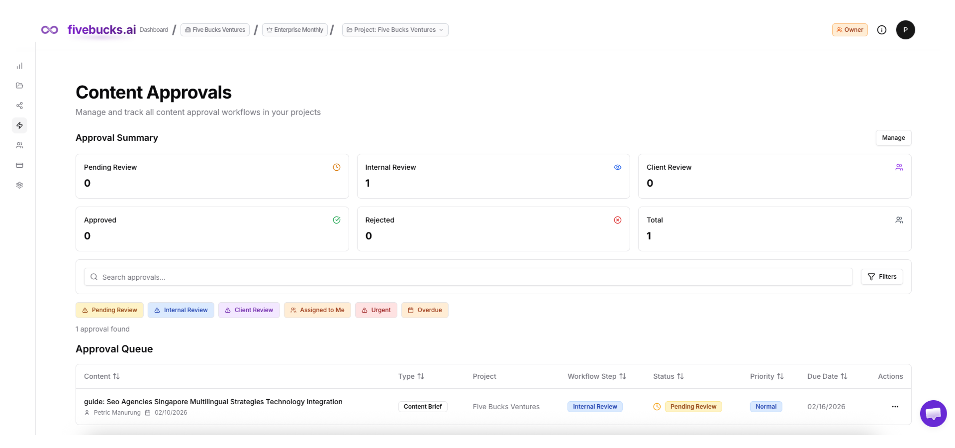The height and width of the screenshot is (448, 955).
Task: Click the info icon in the header
Action: [882, 30]
